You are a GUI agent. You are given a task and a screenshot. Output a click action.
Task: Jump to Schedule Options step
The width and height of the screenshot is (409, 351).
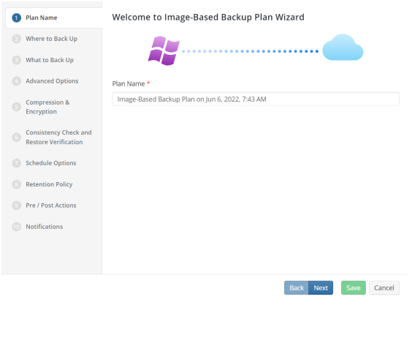51,163
